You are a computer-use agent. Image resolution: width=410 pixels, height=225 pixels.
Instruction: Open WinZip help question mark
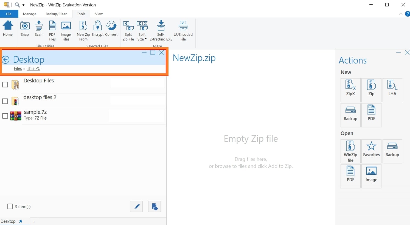(x=408, y=14)
